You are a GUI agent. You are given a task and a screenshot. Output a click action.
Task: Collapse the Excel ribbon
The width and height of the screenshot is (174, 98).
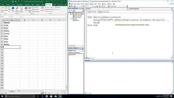66,14
